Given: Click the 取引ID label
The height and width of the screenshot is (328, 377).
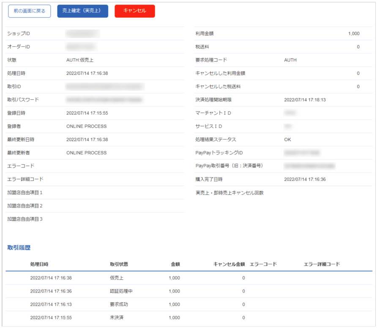Looking at the screenshot, I should (14, 87).
